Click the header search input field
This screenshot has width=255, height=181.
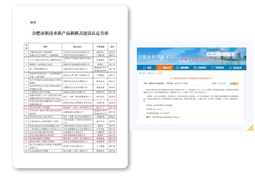click(217, 54)
